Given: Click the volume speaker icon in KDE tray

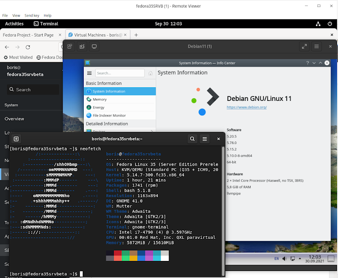Looking at the screenshot, I should click(x=284, y=258).
